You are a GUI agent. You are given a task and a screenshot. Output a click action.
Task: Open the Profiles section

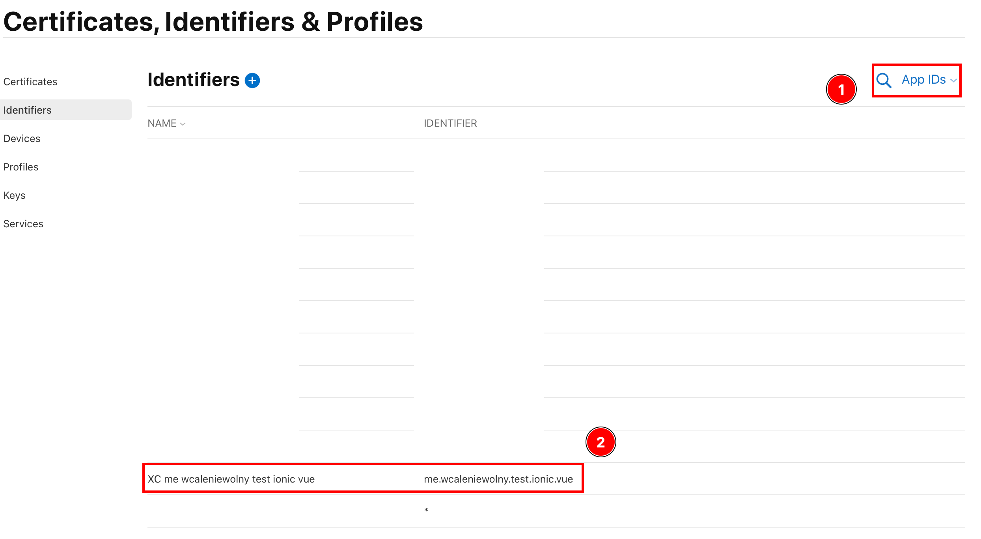pyautogui.click(x=21, y=167)
